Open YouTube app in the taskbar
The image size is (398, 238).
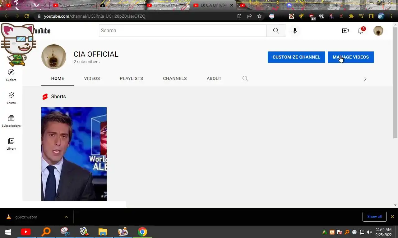pos(26,232)
